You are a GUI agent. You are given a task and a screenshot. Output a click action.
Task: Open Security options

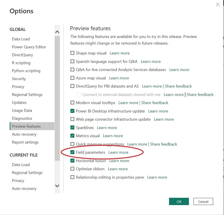click(x=19, y=79)
